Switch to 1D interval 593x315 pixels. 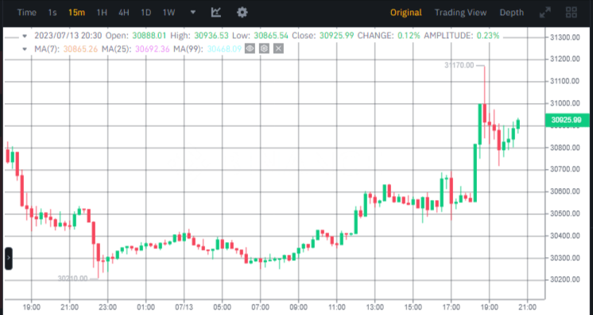point(145,13)
